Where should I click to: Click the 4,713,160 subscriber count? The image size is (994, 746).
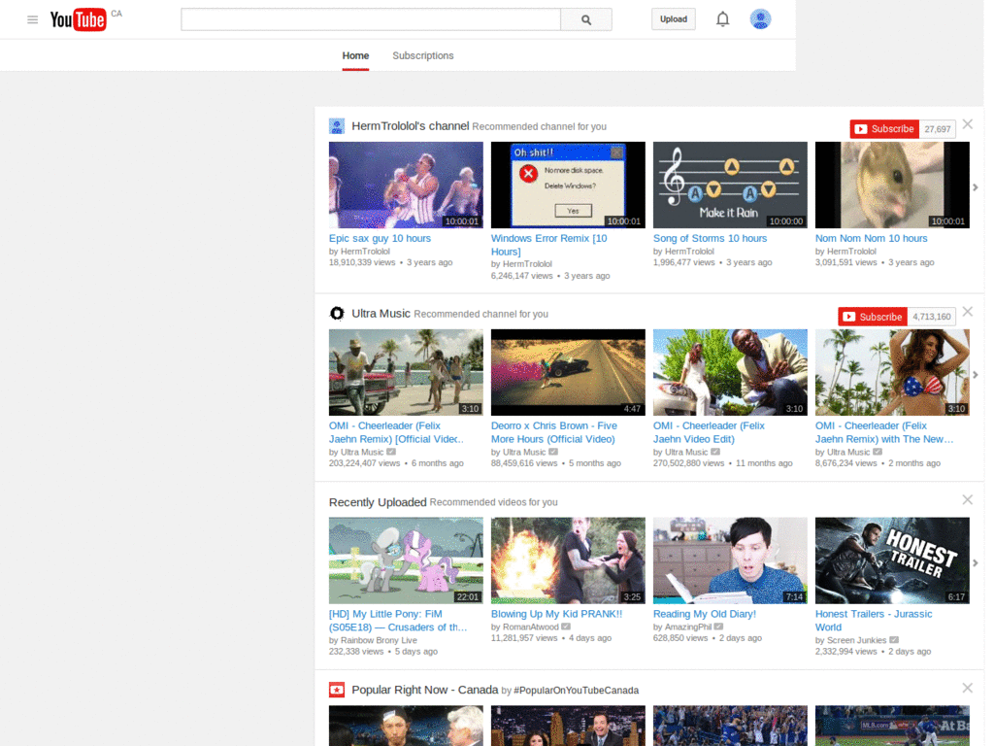(931, 318)
